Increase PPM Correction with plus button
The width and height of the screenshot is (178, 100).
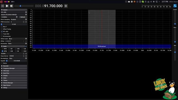pos(26,22)
